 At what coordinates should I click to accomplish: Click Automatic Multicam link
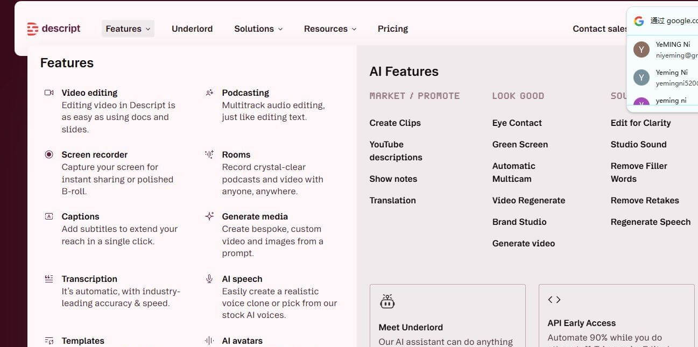coord(514,172)
